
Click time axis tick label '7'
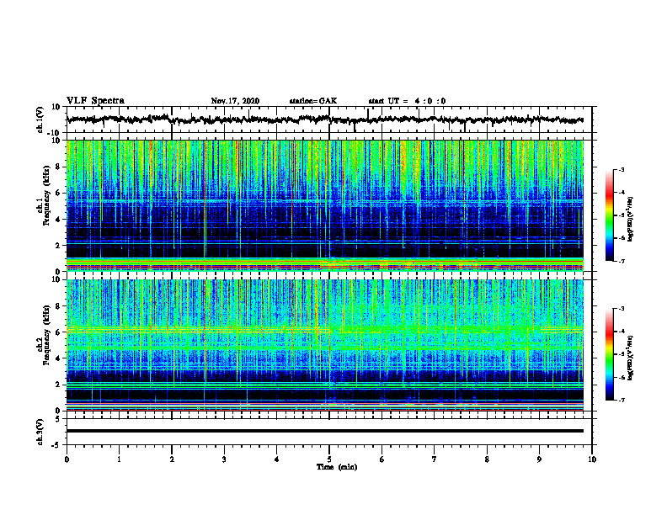pyautogui.click(x=435, y=459)
